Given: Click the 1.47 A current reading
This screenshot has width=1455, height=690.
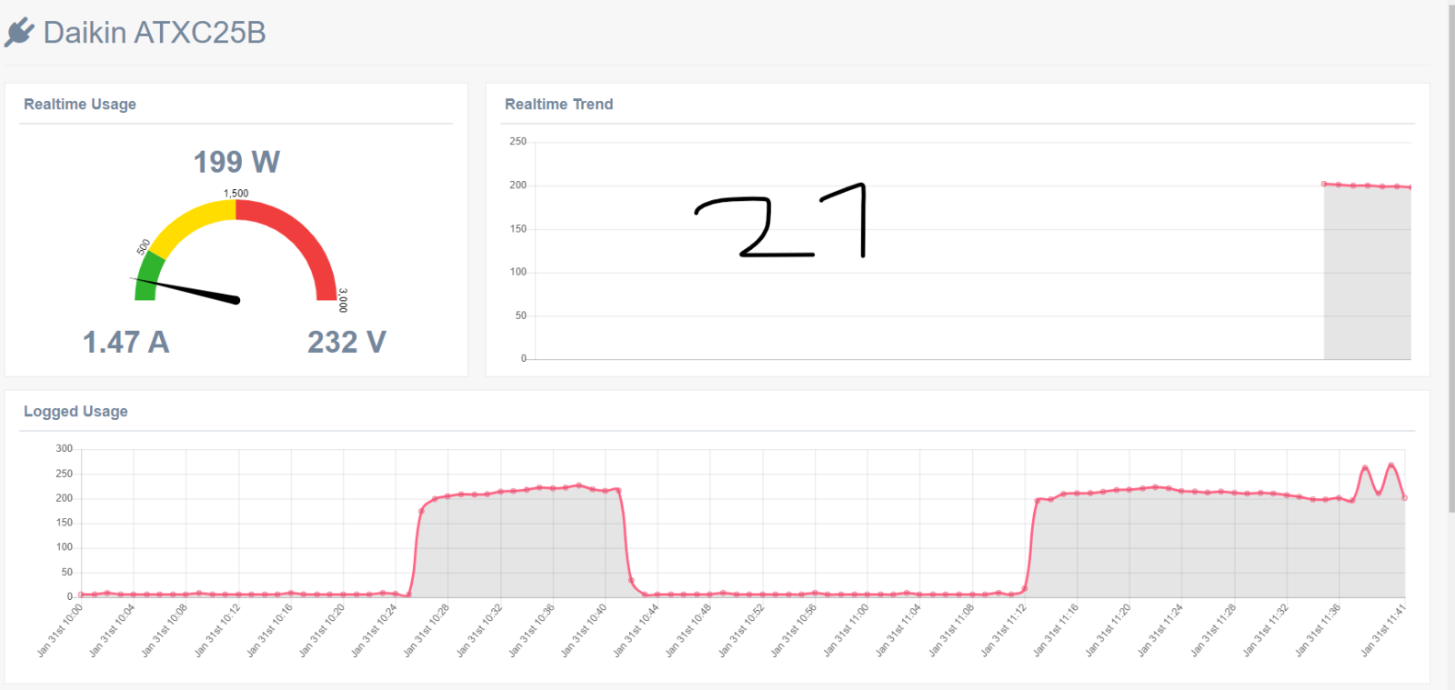Looking at the screenshot, I should point(125,342).
